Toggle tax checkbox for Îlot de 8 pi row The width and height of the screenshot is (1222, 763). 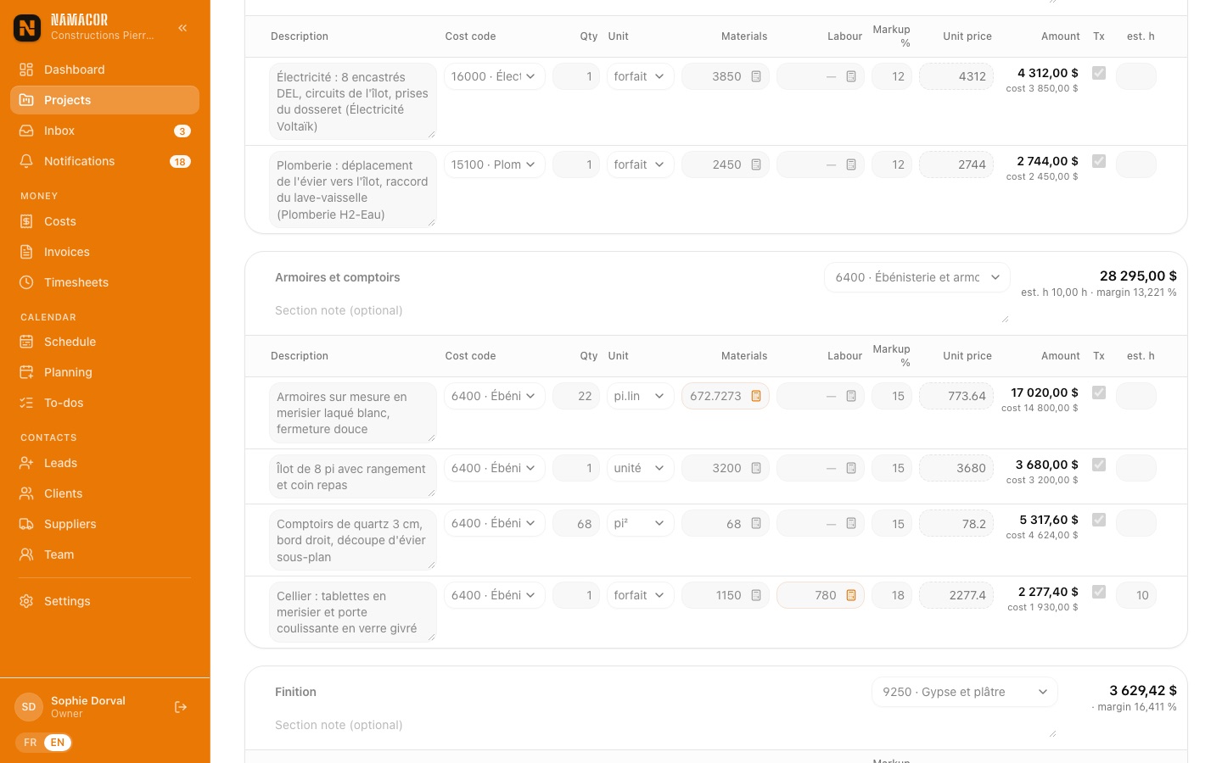coord(1099,465)
